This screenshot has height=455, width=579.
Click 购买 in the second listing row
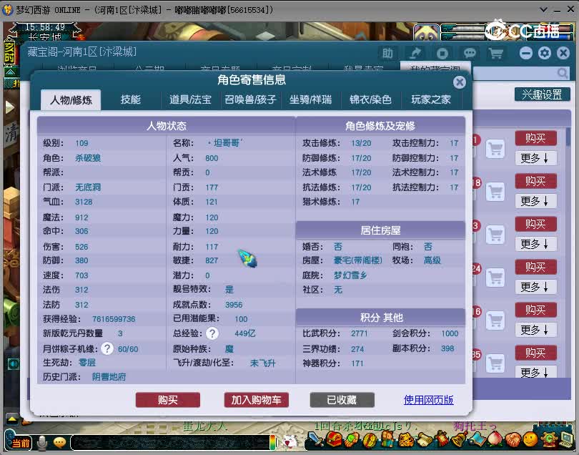536,181
